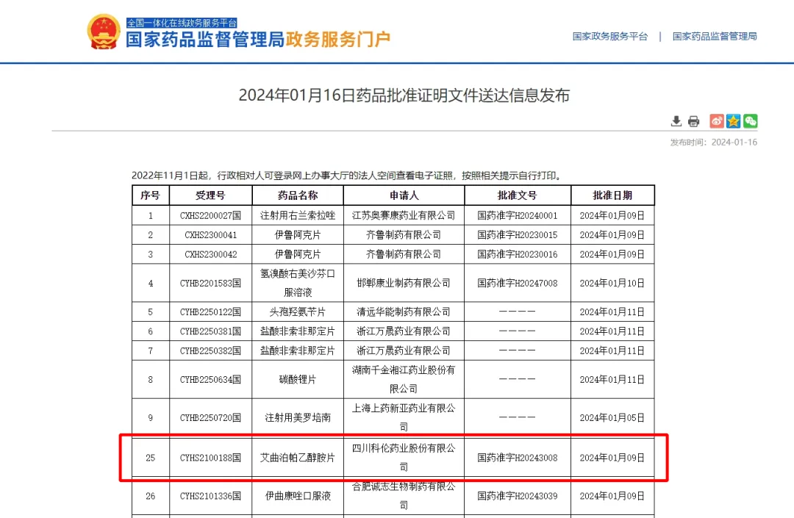Select cell CYHB2250720国
794x518 pixels.
pyautogui.click(x=211, y=418)
